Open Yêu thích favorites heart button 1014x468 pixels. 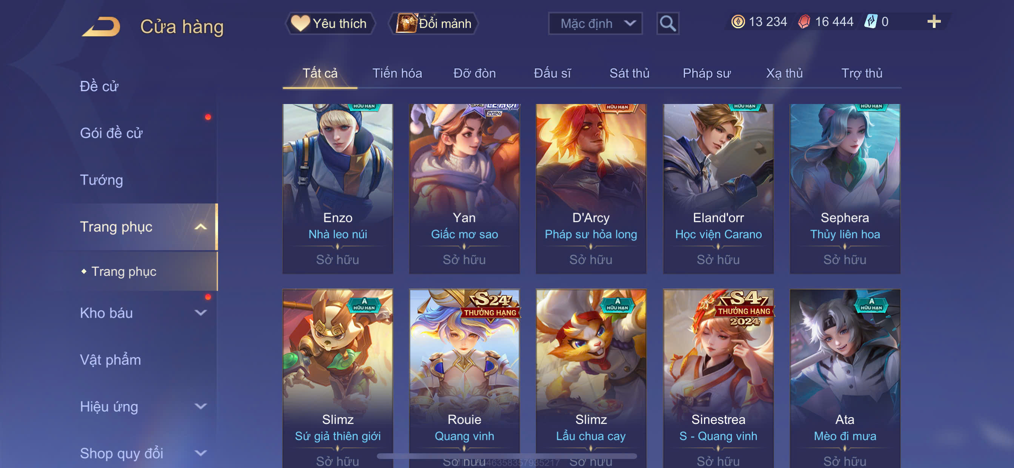tap(329, 24)
